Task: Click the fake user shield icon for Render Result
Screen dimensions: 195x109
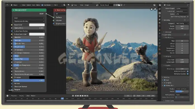Action: pyautogui.click(x=115, y=5)
